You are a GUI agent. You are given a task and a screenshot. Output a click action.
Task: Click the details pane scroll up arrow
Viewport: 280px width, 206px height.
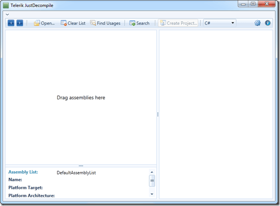tap(152, 172)
